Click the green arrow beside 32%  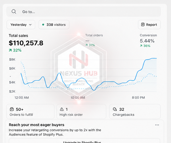10,50
